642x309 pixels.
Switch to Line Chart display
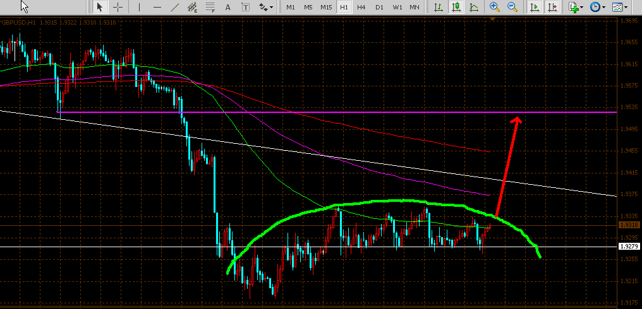pyautogui.click(x=474, y=7)
